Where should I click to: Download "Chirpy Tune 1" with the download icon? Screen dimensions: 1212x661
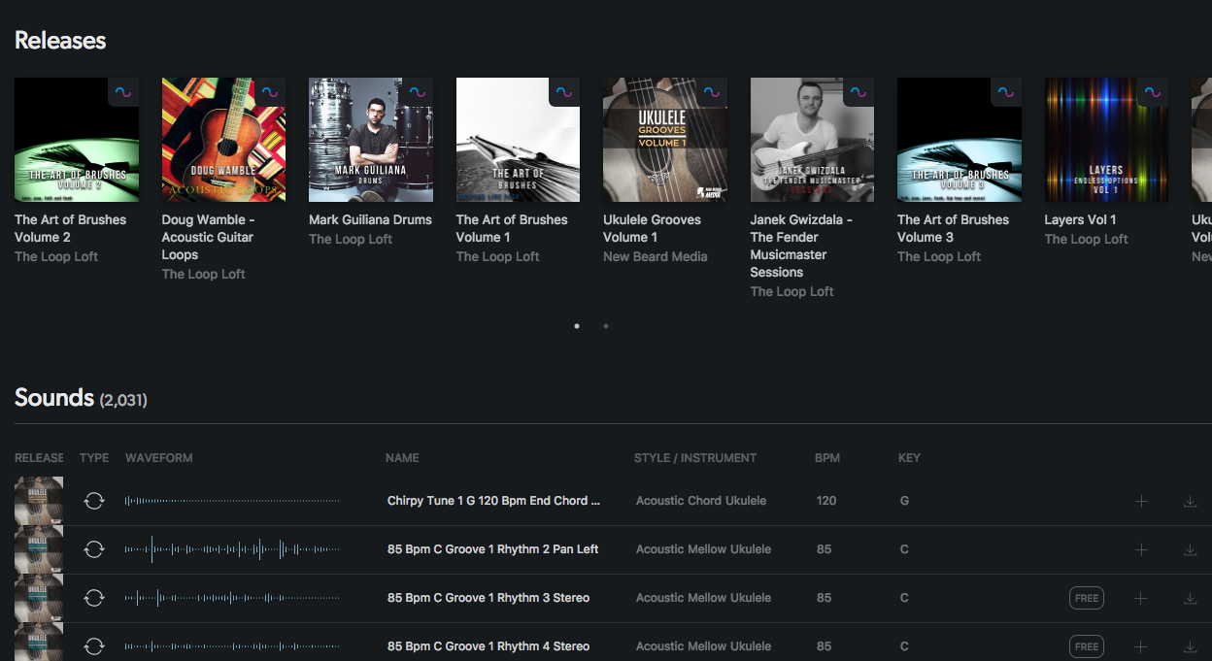(x=1190, y=501)
